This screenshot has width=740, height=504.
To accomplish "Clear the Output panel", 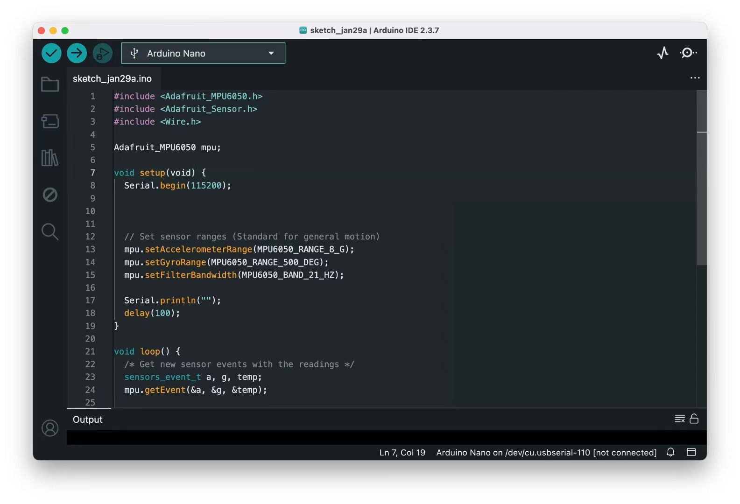I will click(x=680, y=419).
